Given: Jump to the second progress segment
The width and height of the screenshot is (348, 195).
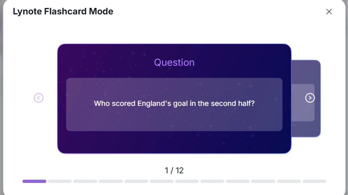Looking at the screenshot, I should click(60, 181).
